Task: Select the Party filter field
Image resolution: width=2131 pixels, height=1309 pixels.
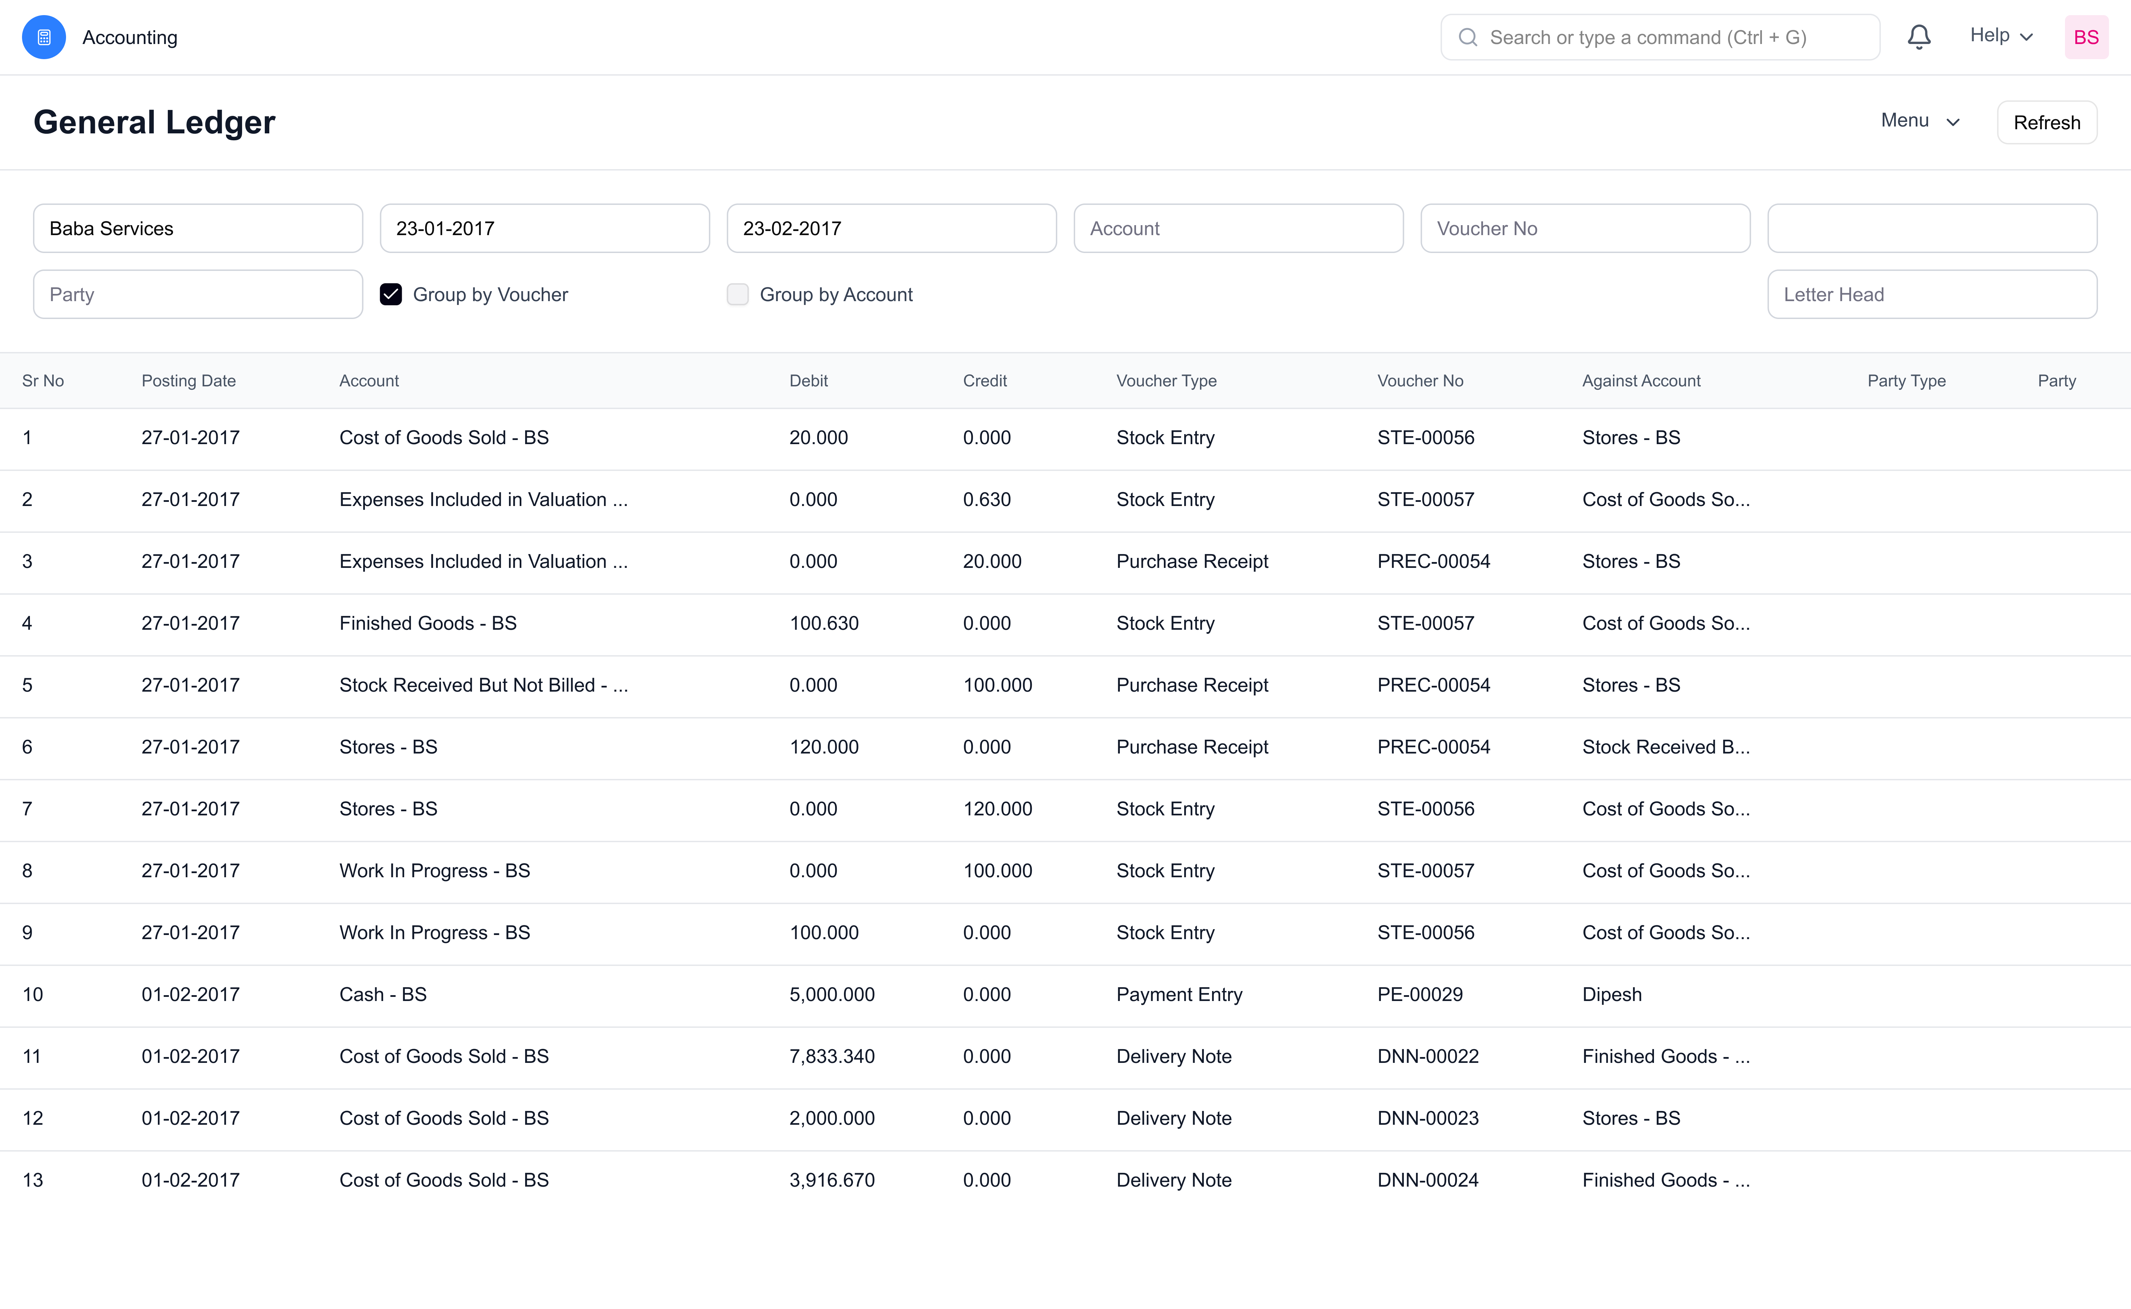Action: 197,294
